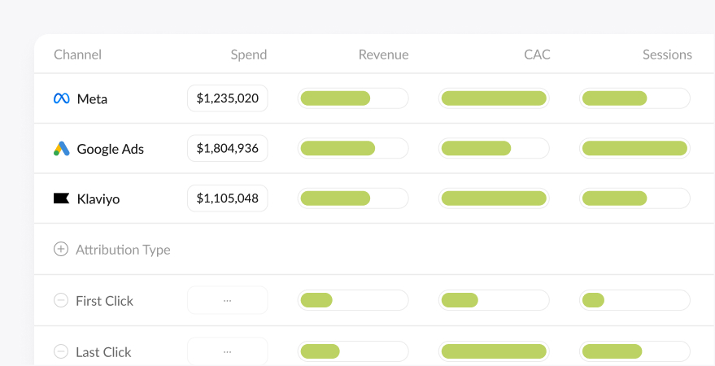The height and width of the screenshot is (366, 715).
Task: Click the Meta logo icon
Action: 62,98
